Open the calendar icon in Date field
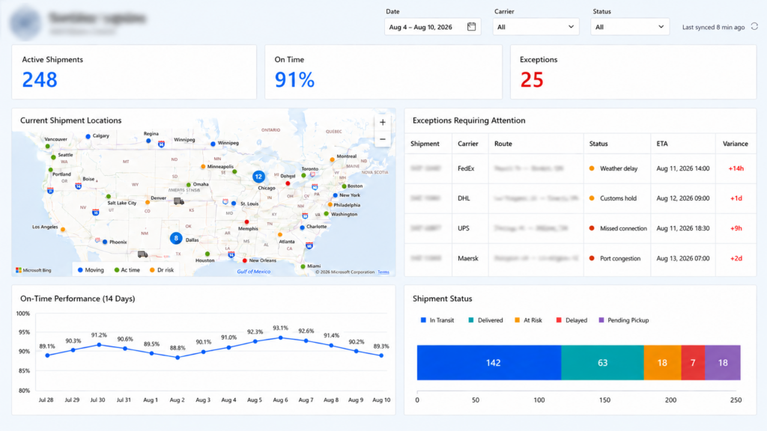This screenshot has height=431, width=767. click(x=471, y=26)
